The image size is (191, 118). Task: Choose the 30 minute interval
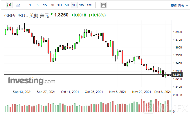[52, 5]
